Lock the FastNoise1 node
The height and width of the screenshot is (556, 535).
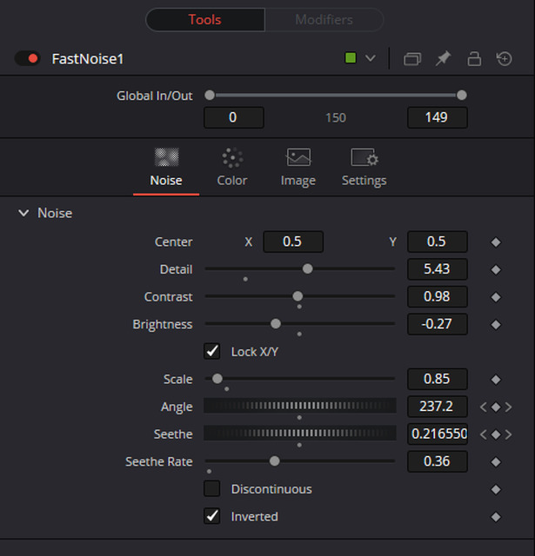click(474, 58)
